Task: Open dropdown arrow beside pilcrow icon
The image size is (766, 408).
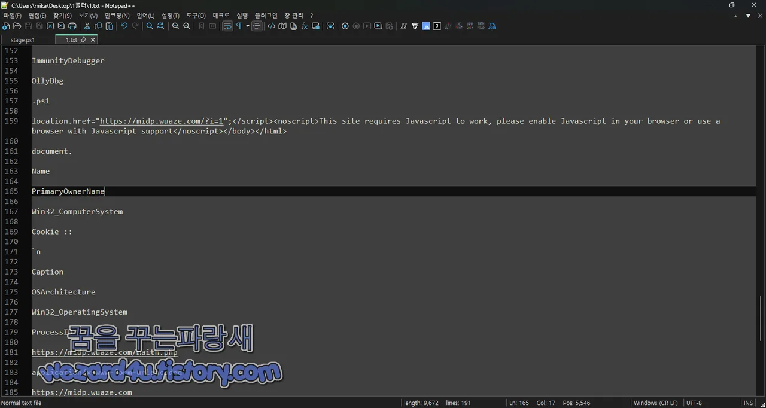Action: pos(248,26)
